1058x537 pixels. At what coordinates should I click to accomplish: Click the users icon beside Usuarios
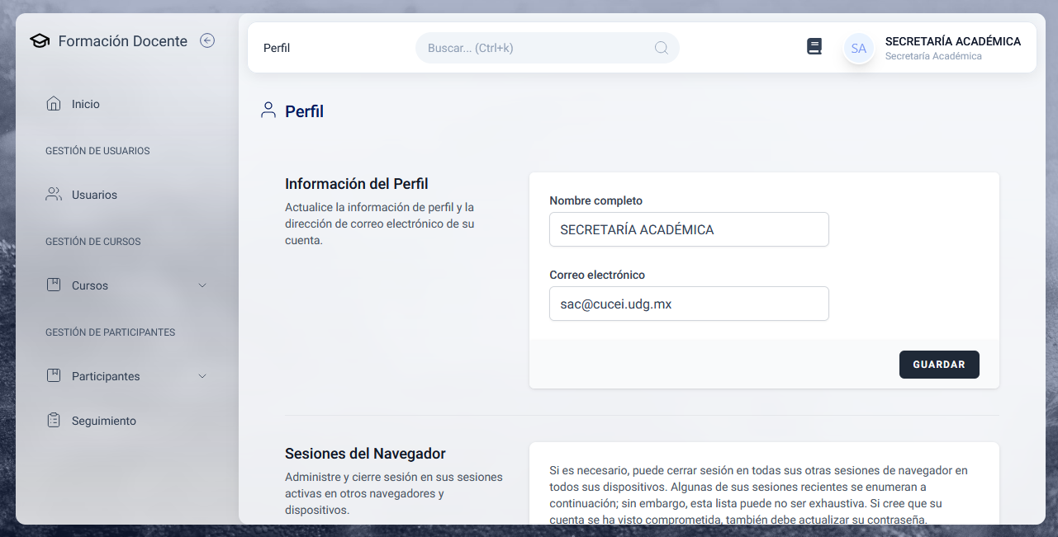coord(54,195)
